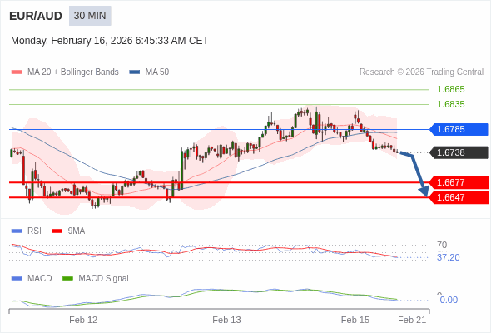Click the EUR/AUD pair title
Image resolution: width=491 pixels, height=333 pixels.
(36, 16)
